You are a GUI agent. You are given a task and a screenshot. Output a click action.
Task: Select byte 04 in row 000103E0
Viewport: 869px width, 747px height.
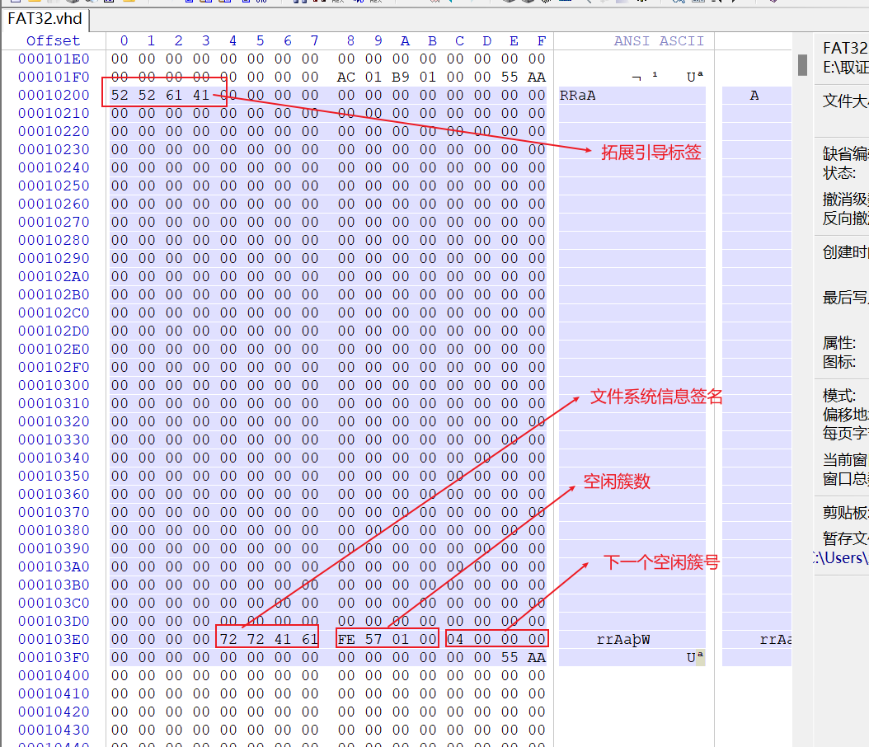455,640
